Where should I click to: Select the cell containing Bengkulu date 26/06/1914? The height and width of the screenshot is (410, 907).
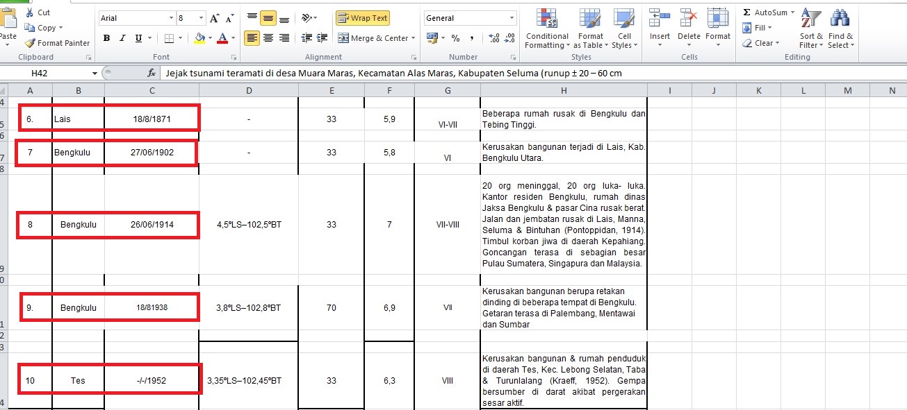[x=152, y=225]
